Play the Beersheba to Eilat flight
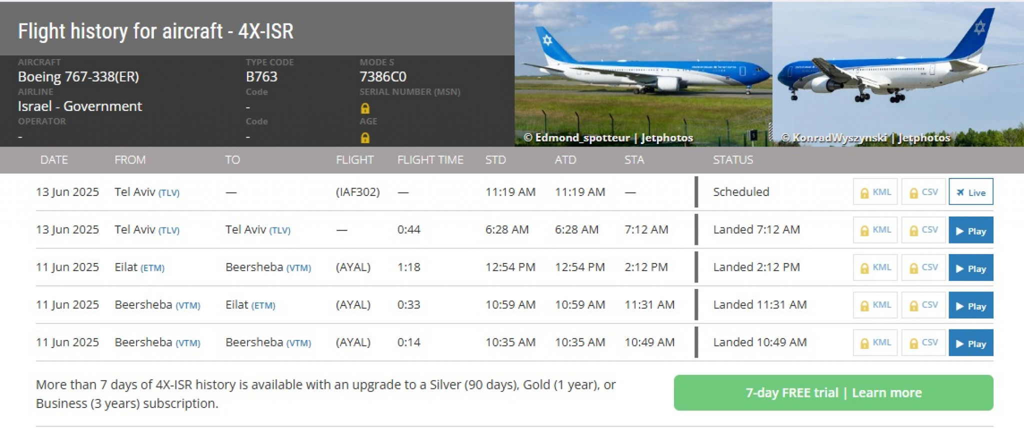Image resolution: width=1024 pixels, height=433 pixels. (970, 305)
